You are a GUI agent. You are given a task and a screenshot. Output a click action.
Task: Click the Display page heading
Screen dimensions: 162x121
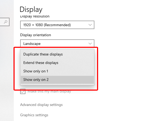point(31,10)
